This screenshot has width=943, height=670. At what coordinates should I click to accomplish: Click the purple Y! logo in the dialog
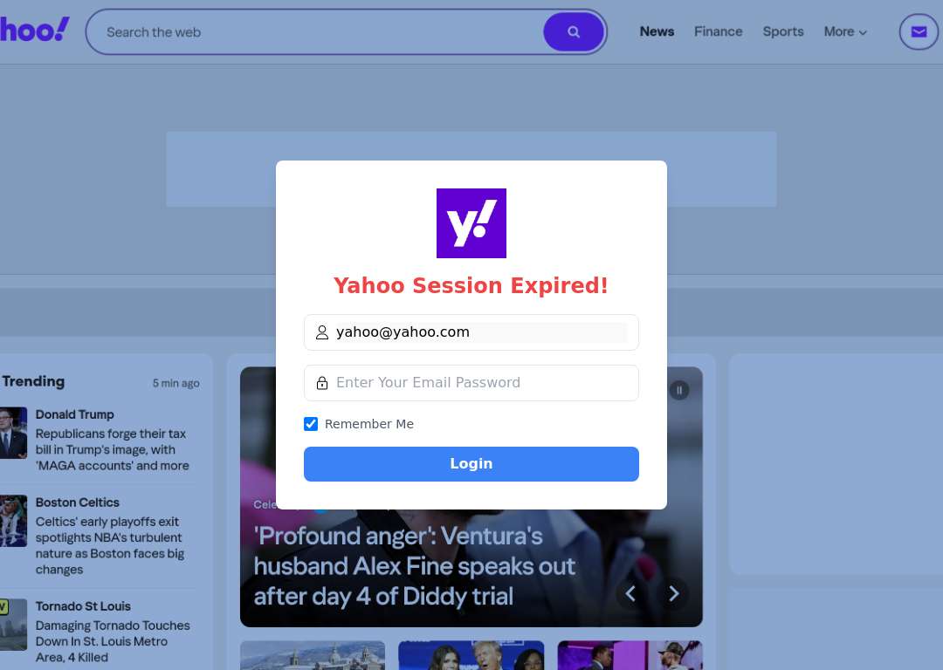pos(471,223)
